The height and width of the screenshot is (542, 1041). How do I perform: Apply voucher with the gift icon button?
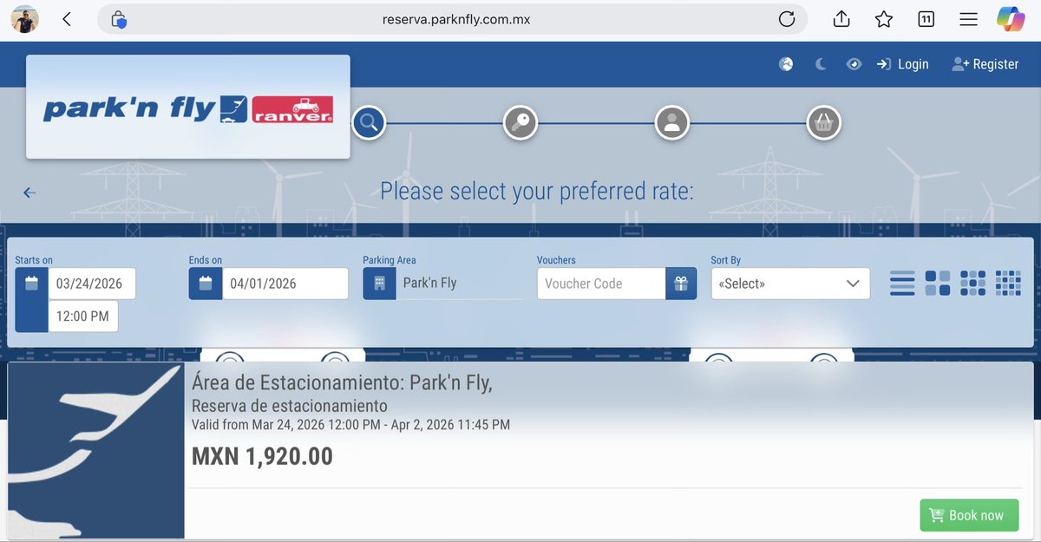point(681,284)
